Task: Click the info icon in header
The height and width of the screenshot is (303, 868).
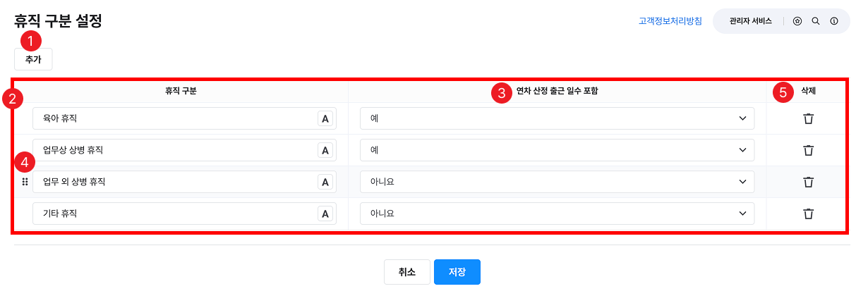Action: tap(834, 21)
